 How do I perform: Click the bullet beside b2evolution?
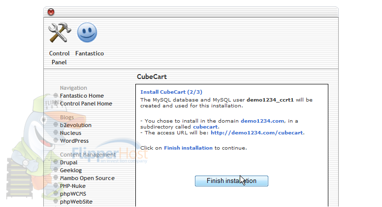(56, 125)
